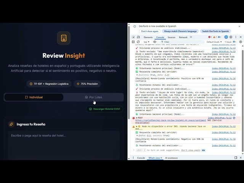
Task: Click the hotel building logo icon
Action: click(x=64, y=38)
